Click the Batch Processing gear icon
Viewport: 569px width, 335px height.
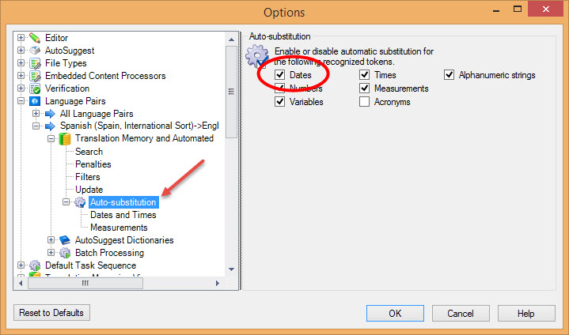click(x=65, y=253)
